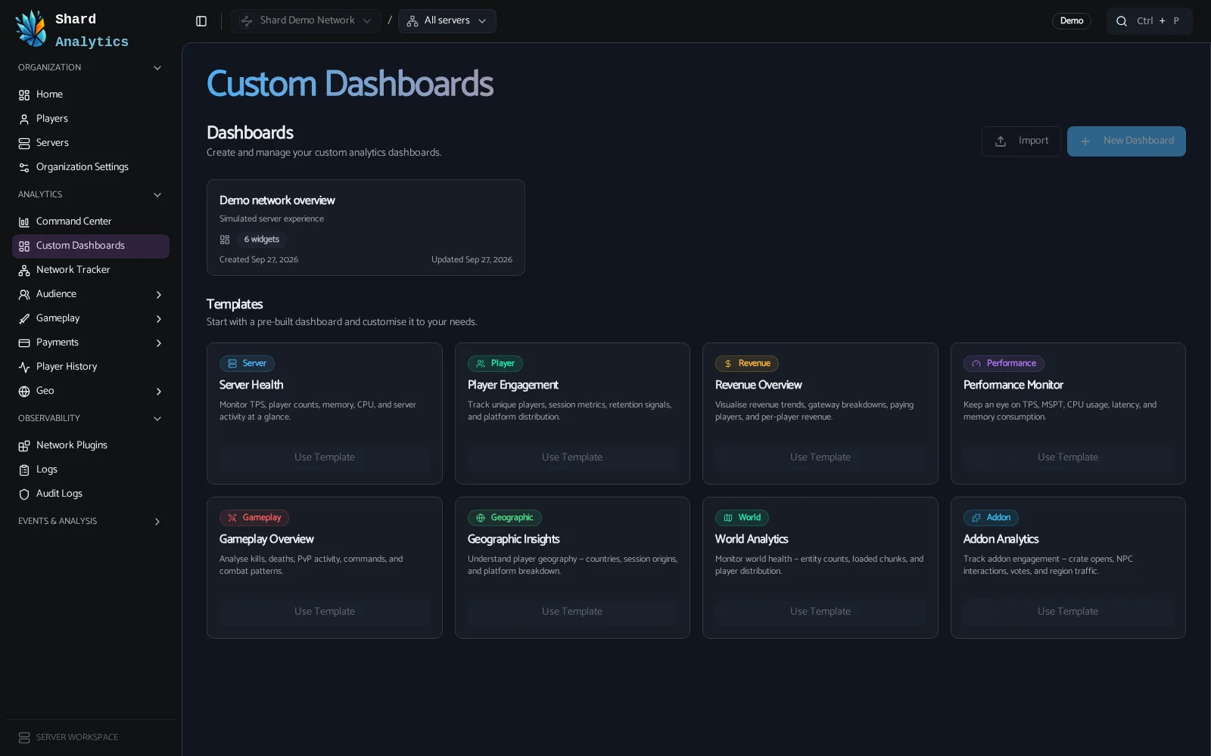The image size is (1211, 756).
Task: Click the Servers stack icon
Action: 24,143
